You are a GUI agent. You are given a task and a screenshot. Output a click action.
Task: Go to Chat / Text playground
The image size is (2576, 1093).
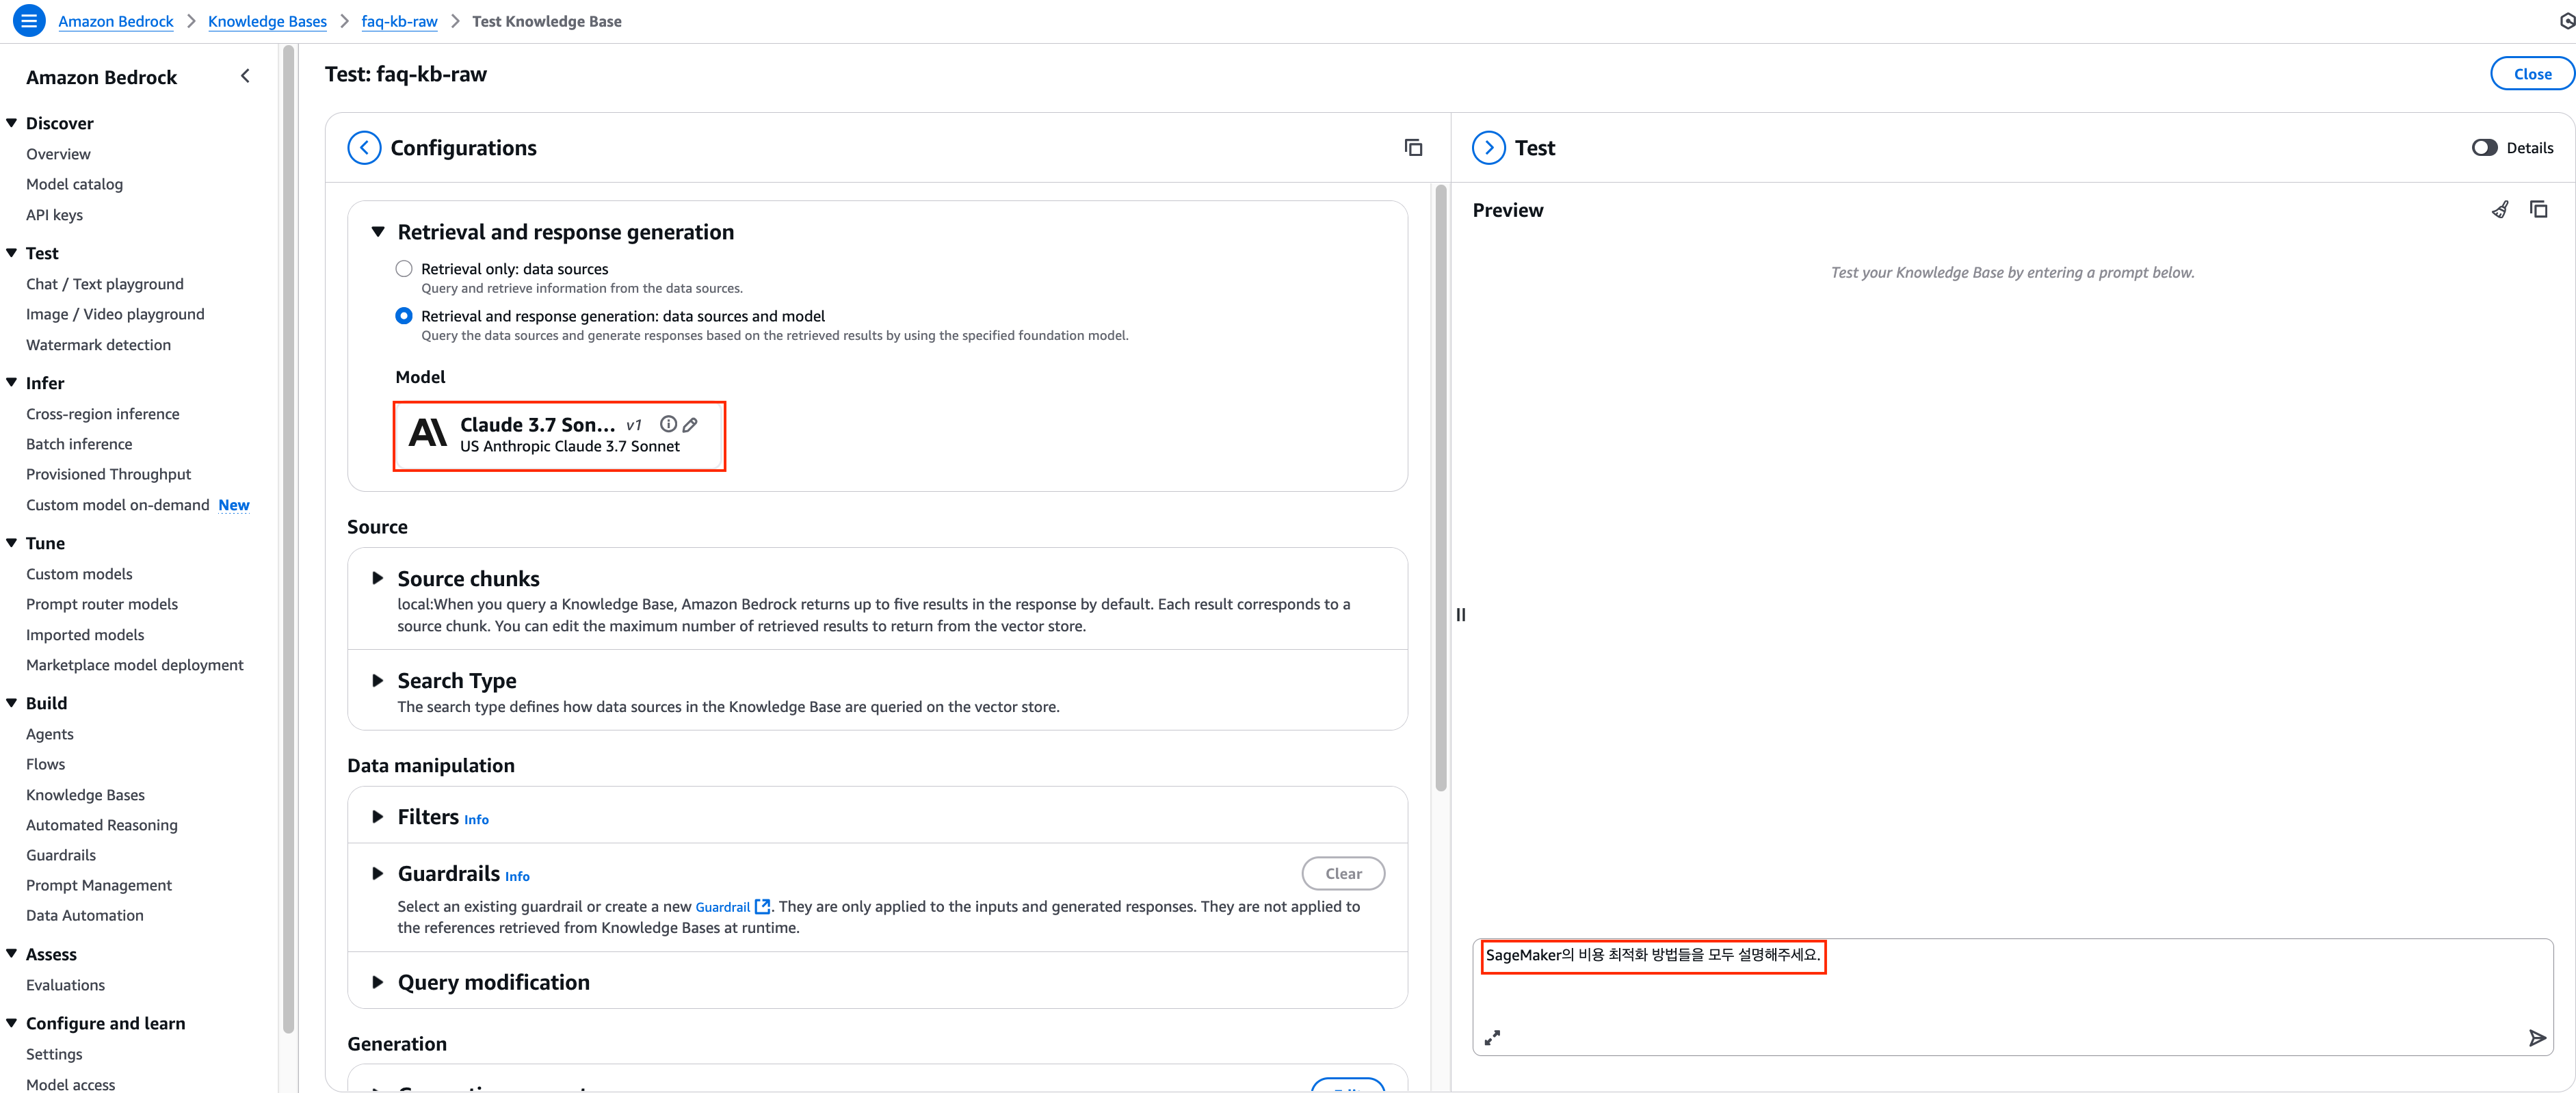click(x=105, y=284)
